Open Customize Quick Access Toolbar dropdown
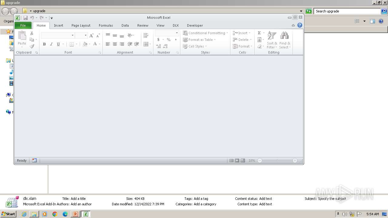 [x=52, y=18]
